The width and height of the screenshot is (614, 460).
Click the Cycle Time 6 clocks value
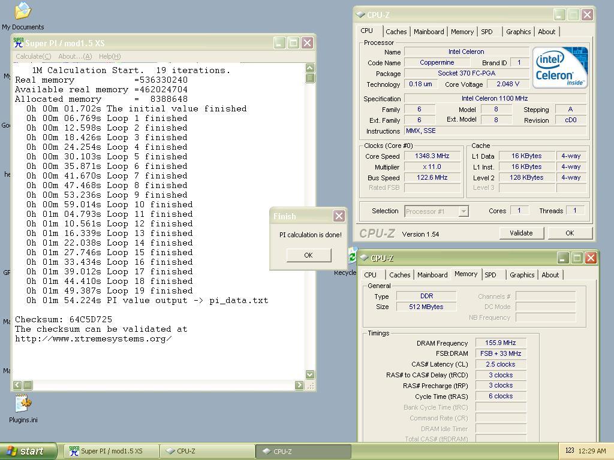coord(501,397)
